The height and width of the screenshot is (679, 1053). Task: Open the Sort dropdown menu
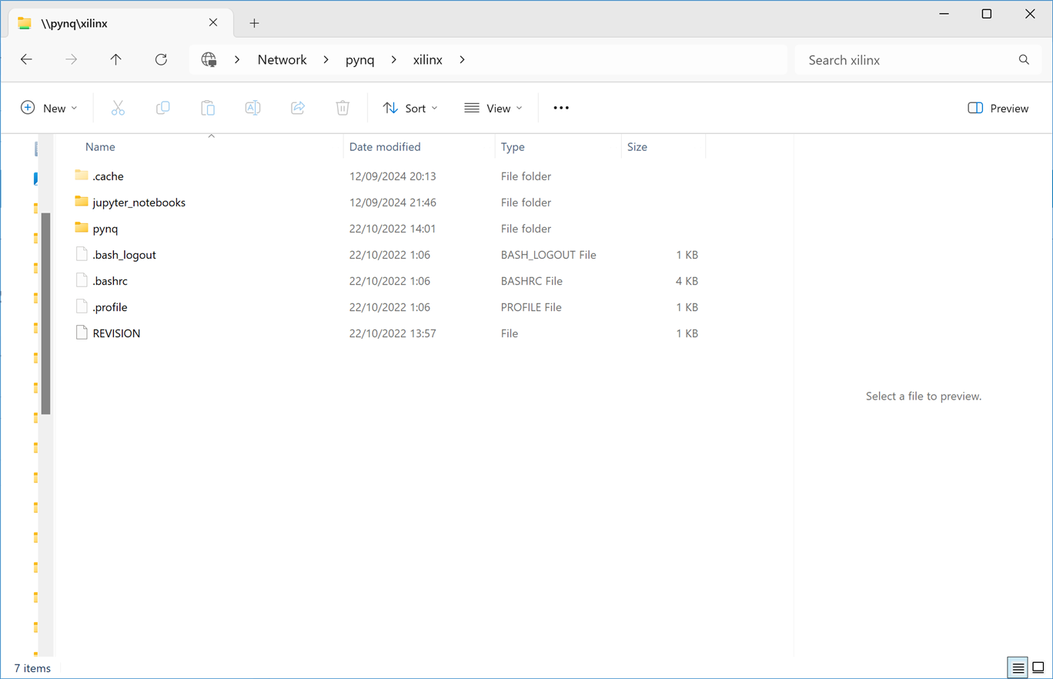410,109
